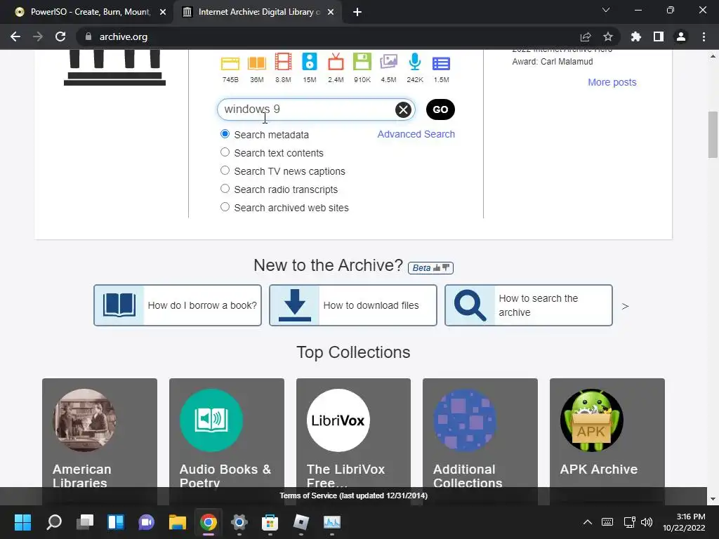Reload the current page
The width and height of the screenshot is (719, 539).
[x=60, y=36]
